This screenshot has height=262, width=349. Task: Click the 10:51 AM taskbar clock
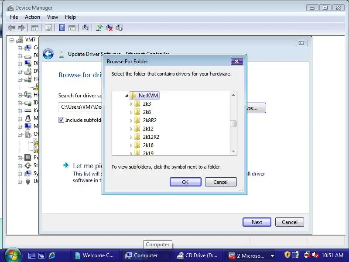(x=332, y=255)
